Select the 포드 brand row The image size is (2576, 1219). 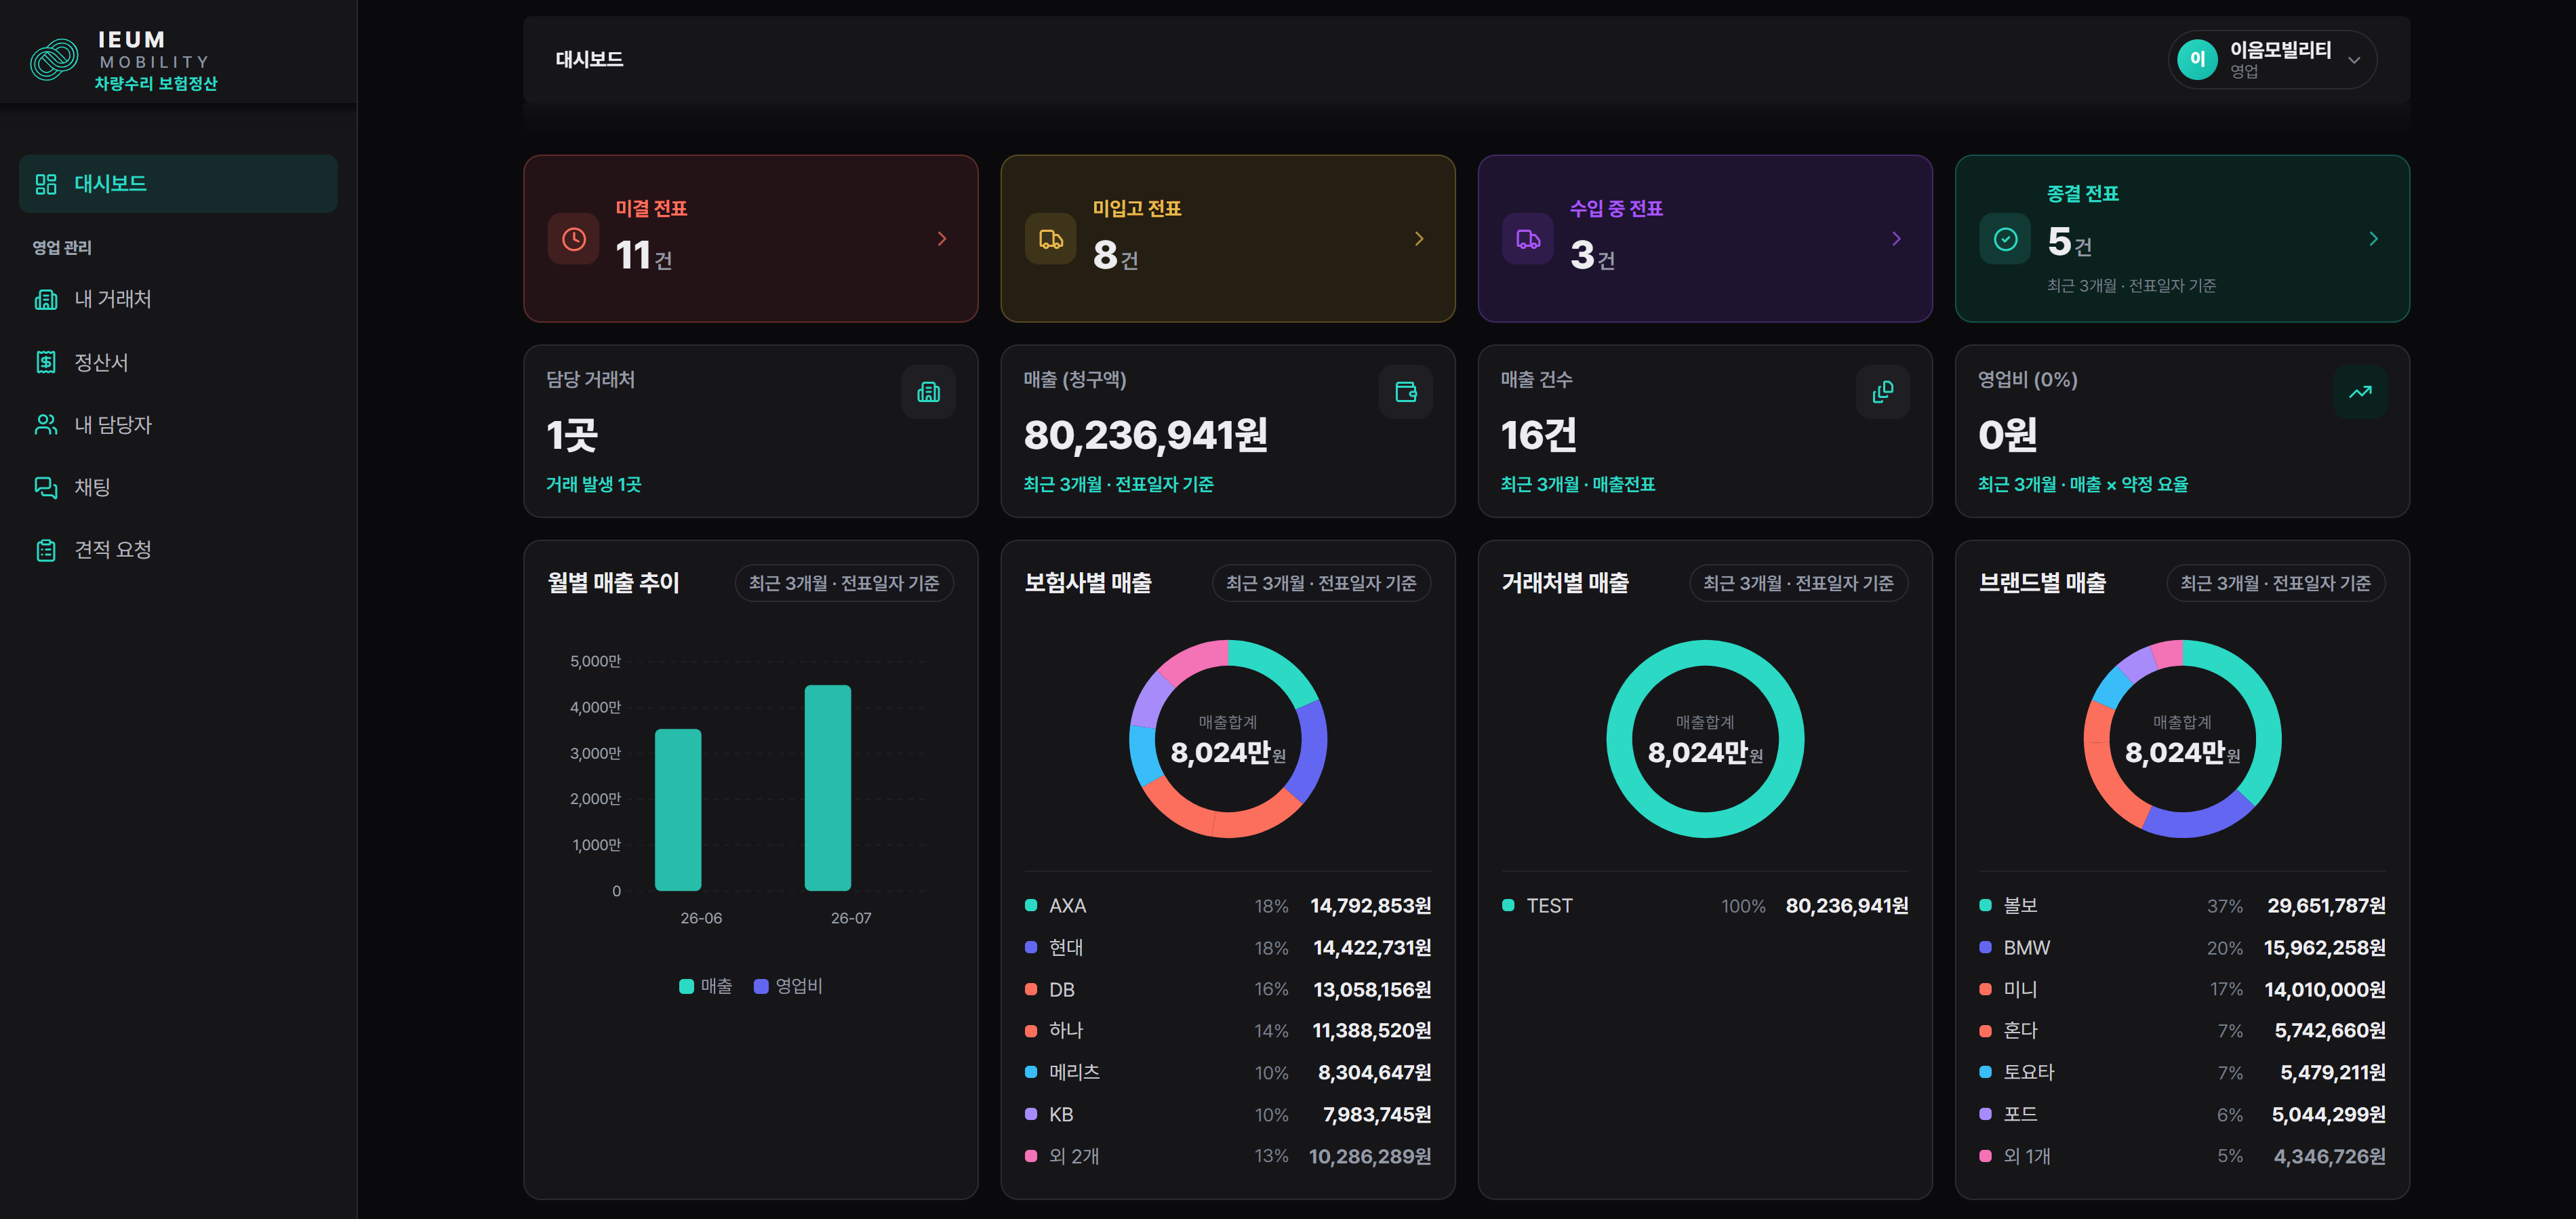[2182, 1114]
